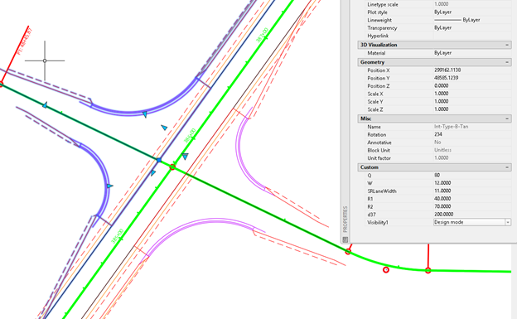Click the Hyperlink property row
517x319 pixels.
click(x=435, y=36)
